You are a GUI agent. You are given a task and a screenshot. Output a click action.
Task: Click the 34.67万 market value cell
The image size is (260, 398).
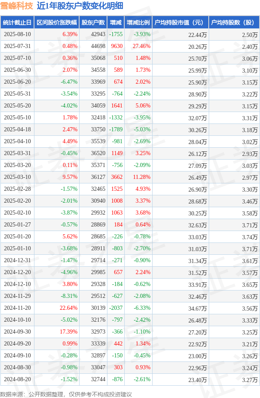point(197,309)
